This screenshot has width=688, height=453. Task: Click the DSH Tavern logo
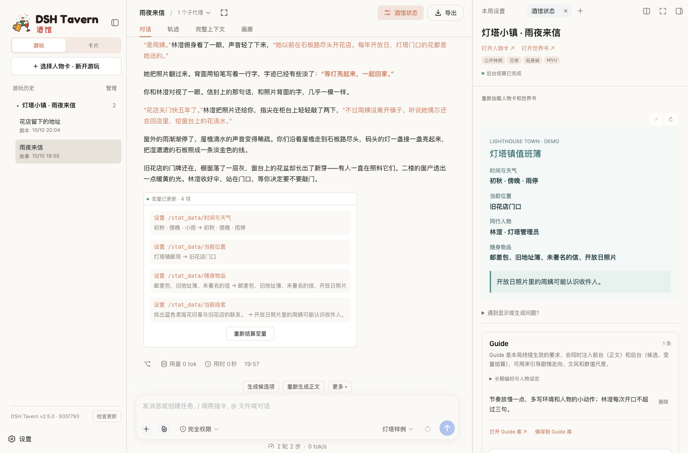[x=55, y=23]
